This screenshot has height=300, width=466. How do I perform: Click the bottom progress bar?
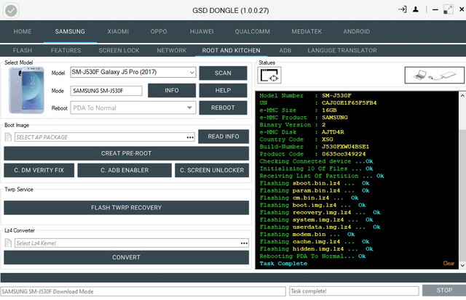point(233,277)
